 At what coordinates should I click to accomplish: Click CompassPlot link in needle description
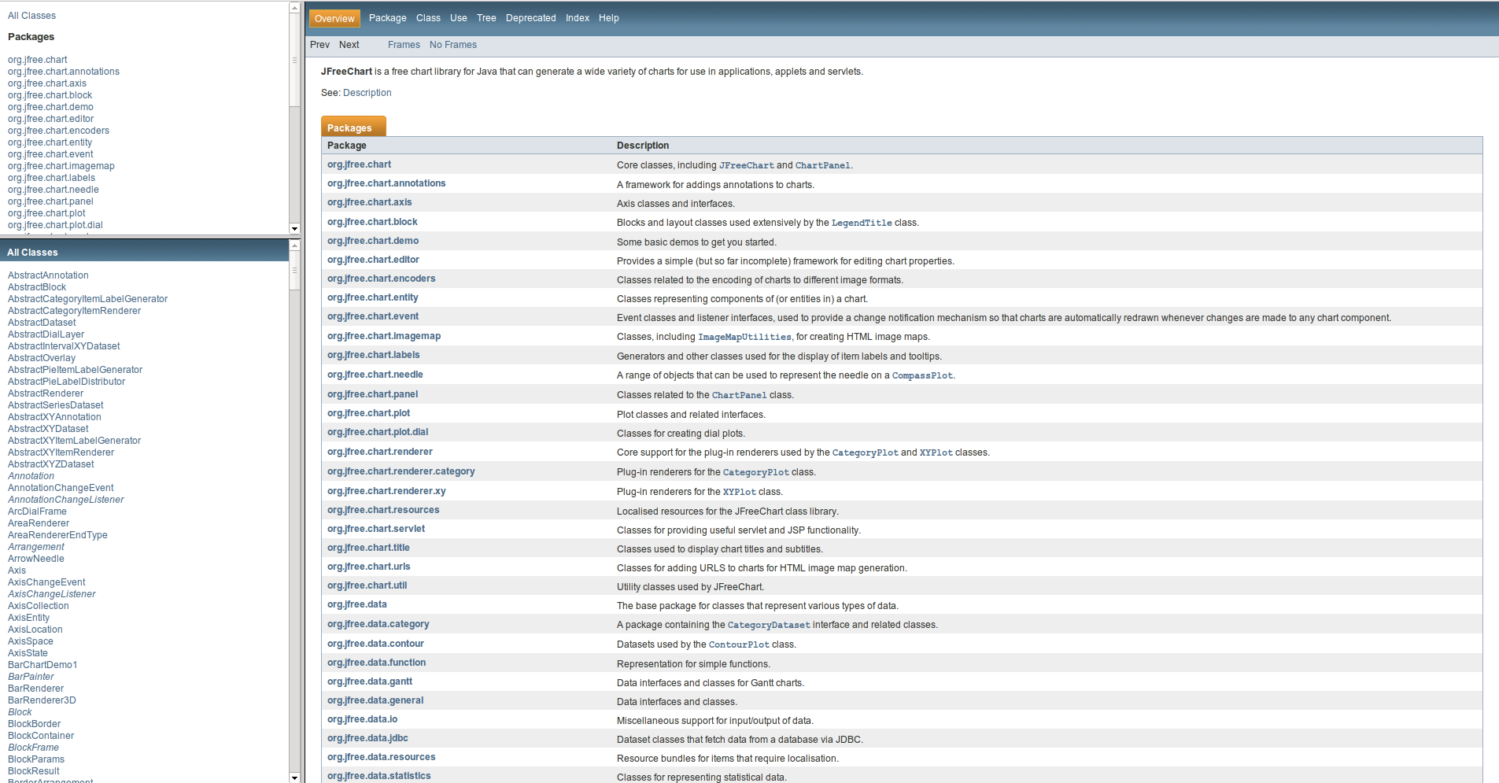pyautogui.click(x=921, y=375)
